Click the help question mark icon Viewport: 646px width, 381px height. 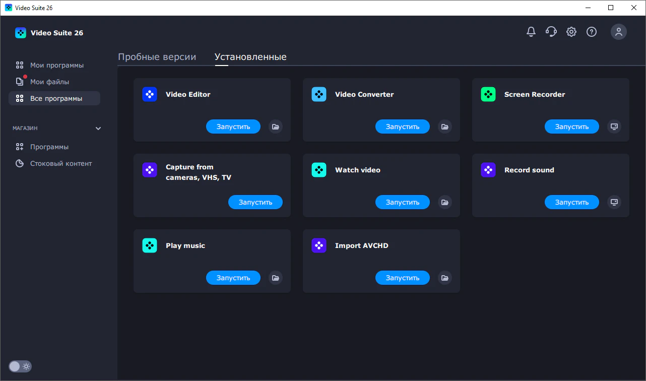point(592,32)
